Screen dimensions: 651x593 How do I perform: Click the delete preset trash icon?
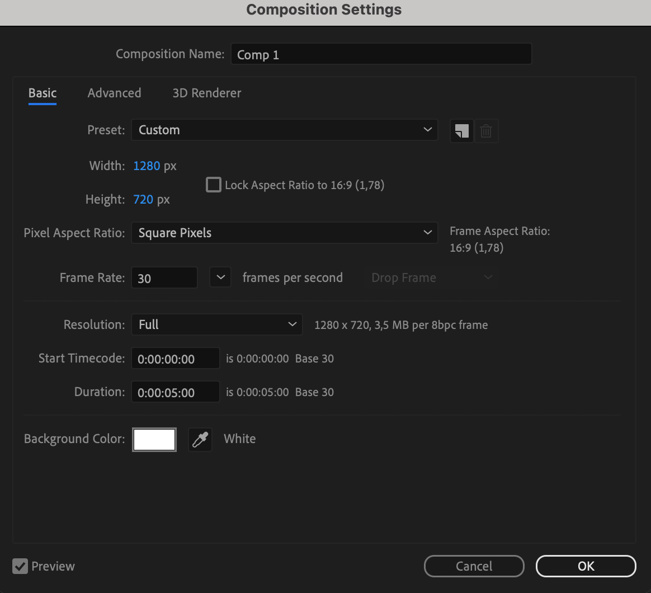[486, 131]
